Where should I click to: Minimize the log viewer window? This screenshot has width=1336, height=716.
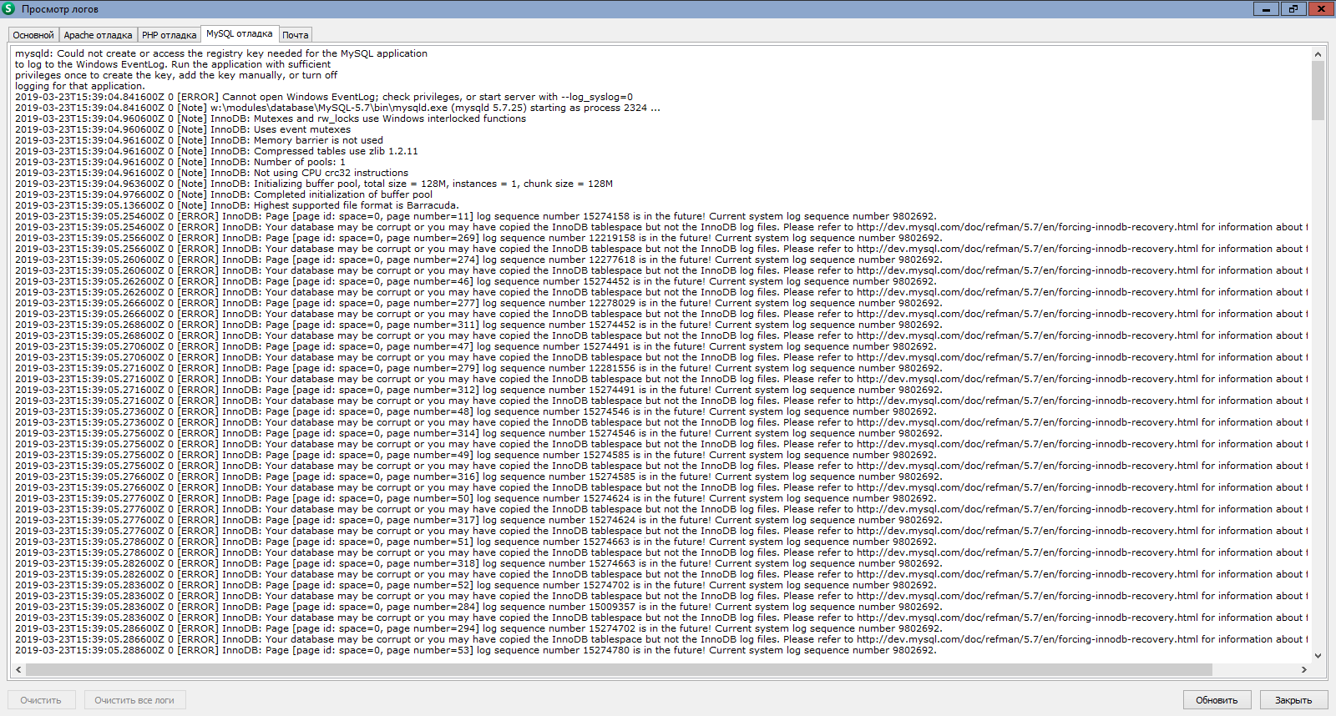(1266, 8)
